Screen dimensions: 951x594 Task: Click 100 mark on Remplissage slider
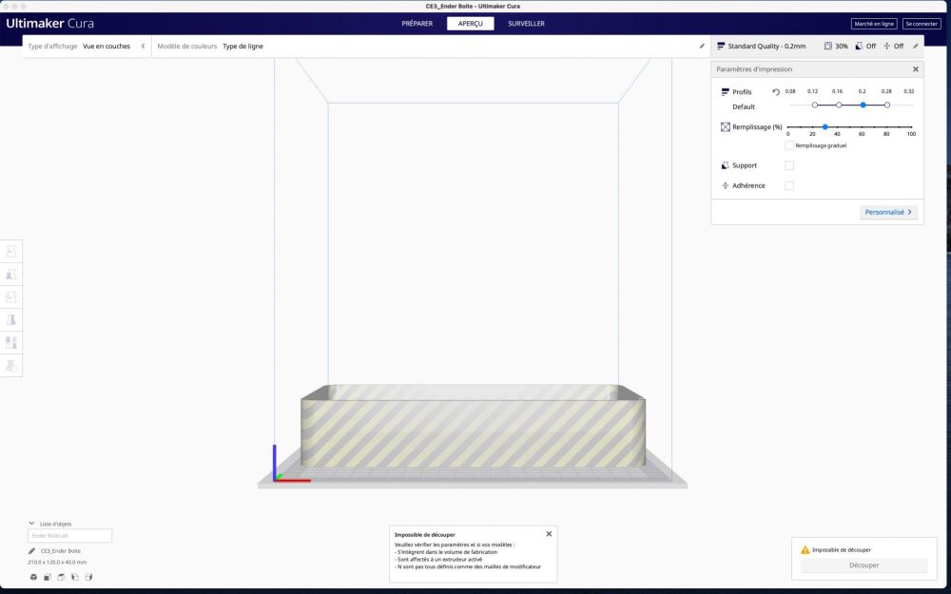pyautogui.click(x=911, y=134)
